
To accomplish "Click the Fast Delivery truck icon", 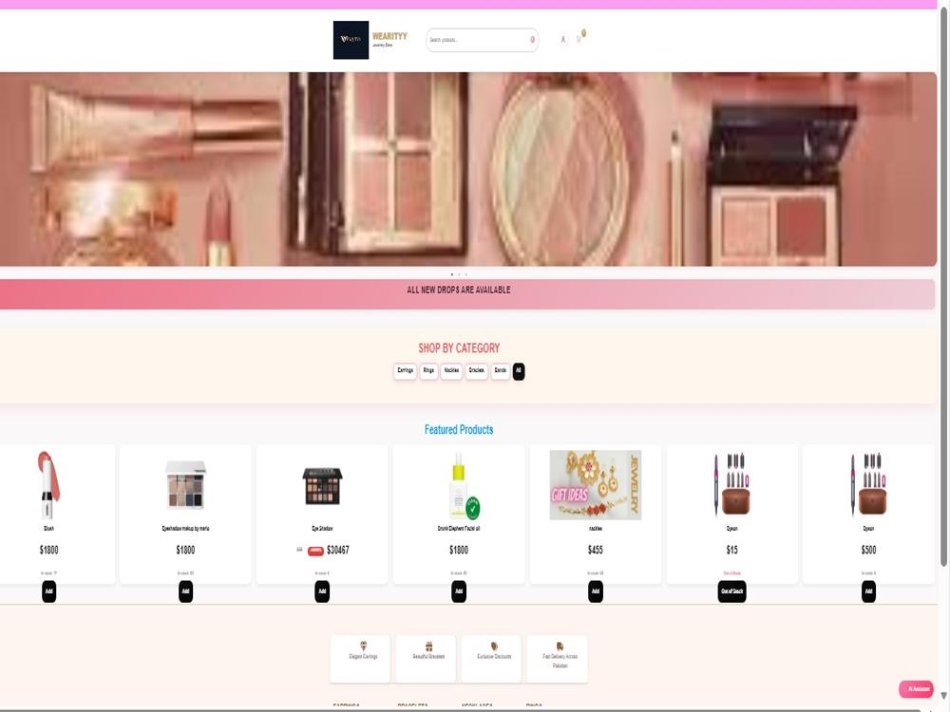I will point(560,646).
